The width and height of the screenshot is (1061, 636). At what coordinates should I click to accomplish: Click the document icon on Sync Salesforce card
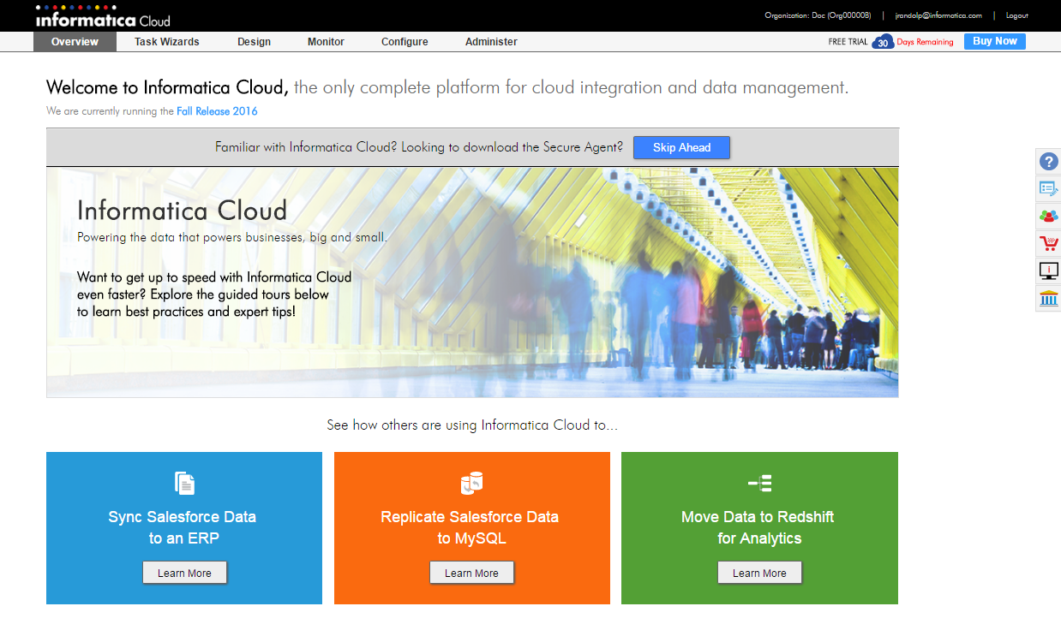tap(184, 483)
